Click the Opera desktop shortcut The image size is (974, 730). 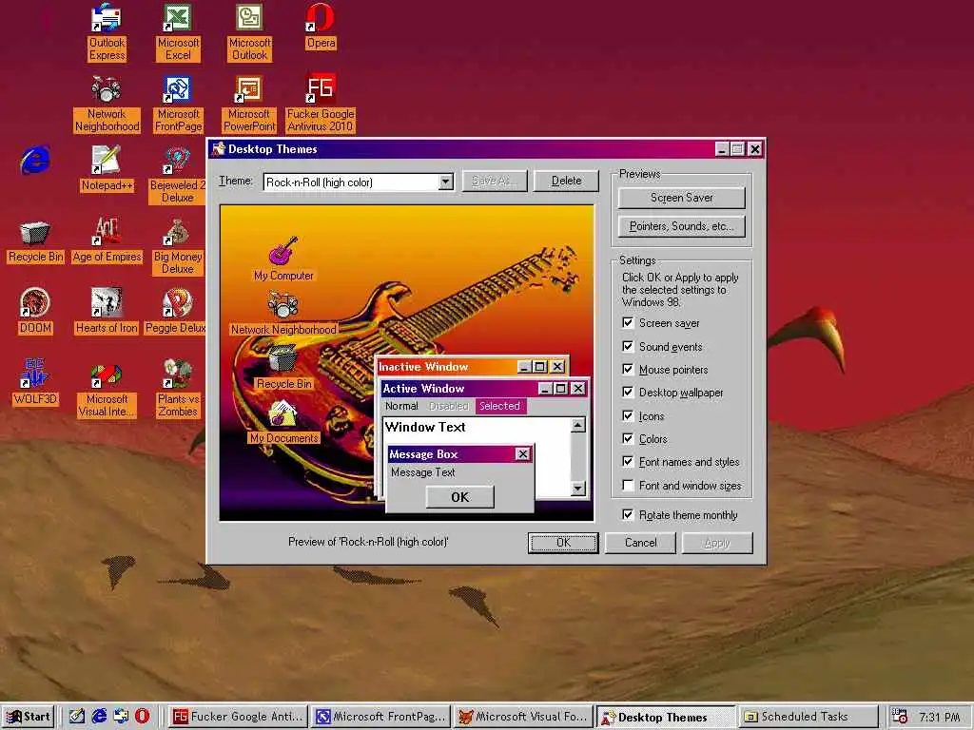321,28
